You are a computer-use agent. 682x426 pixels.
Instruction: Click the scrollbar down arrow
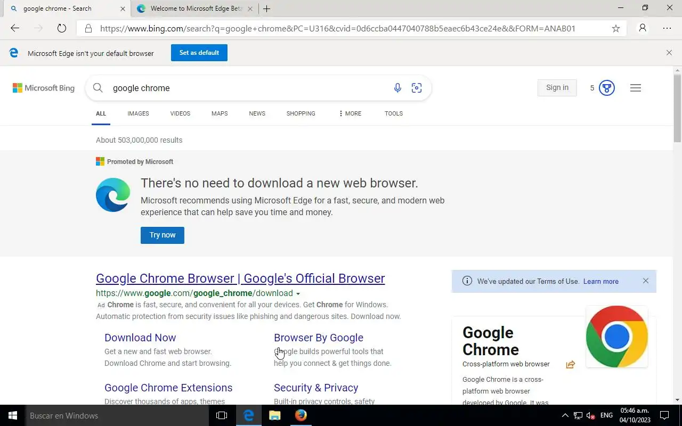[x=677, y=400]
